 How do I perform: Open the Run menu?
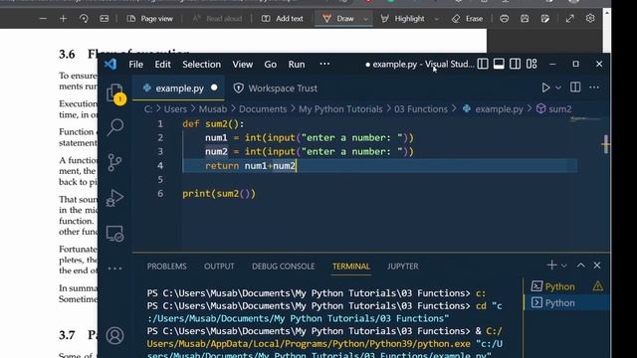pos(297,64)
